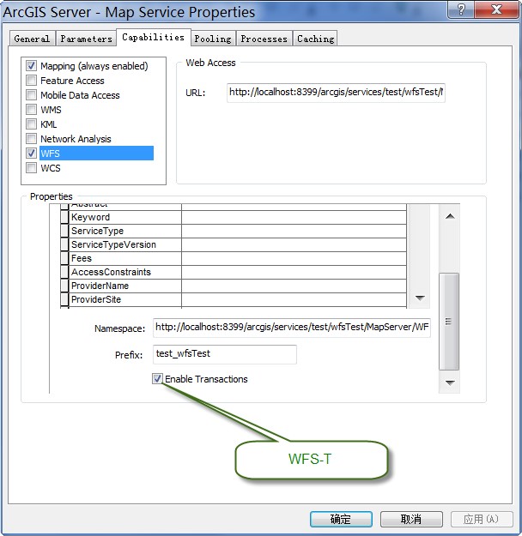Click the Help question mark button
Viewport: 522px width, 536px height.
coord(462,10)
